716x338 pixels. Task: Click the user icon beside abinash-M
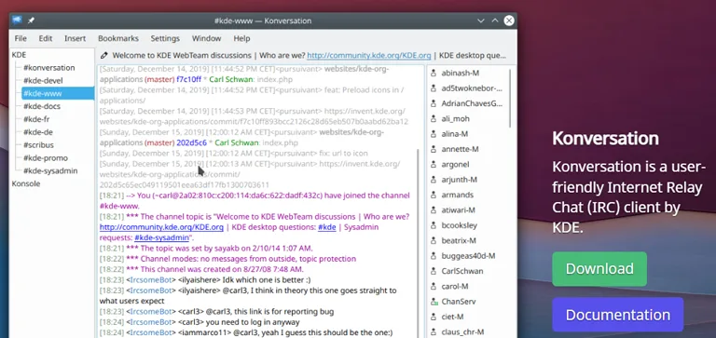pos(434,73)
